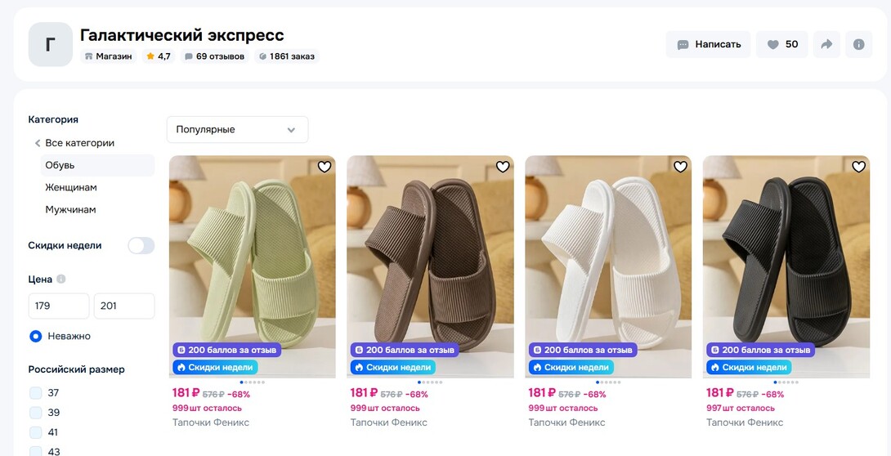Click heart icon on black slippers
The width and height of the screenshot is (891, 456).
click(858, 167)
